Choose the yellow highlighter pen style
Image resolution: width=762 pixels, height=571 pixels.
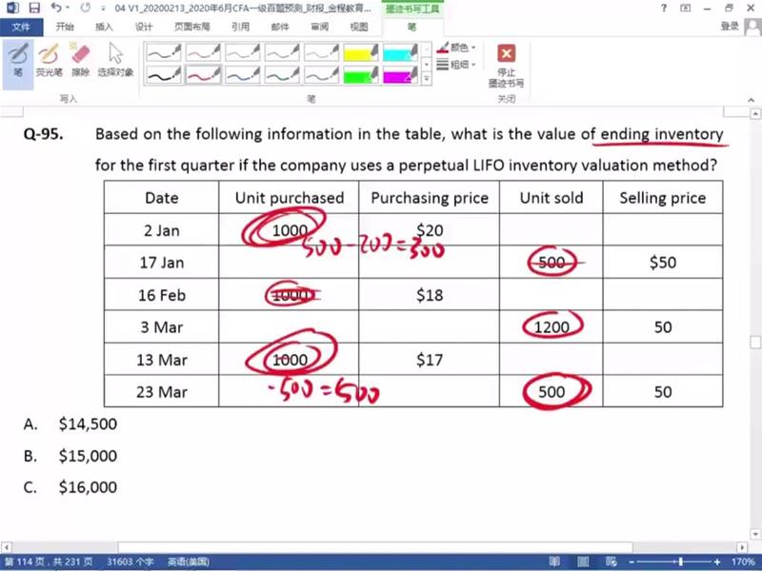tap(361, 52)
